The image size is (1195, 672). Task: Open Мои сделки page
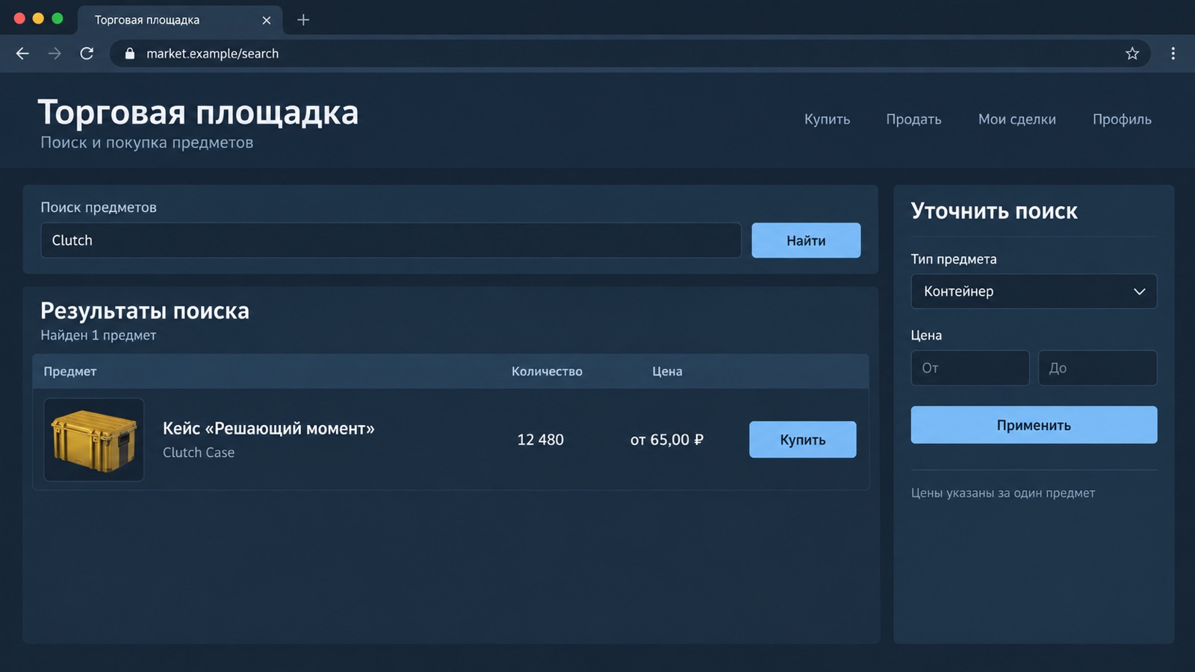click(x=1017, y=119)
